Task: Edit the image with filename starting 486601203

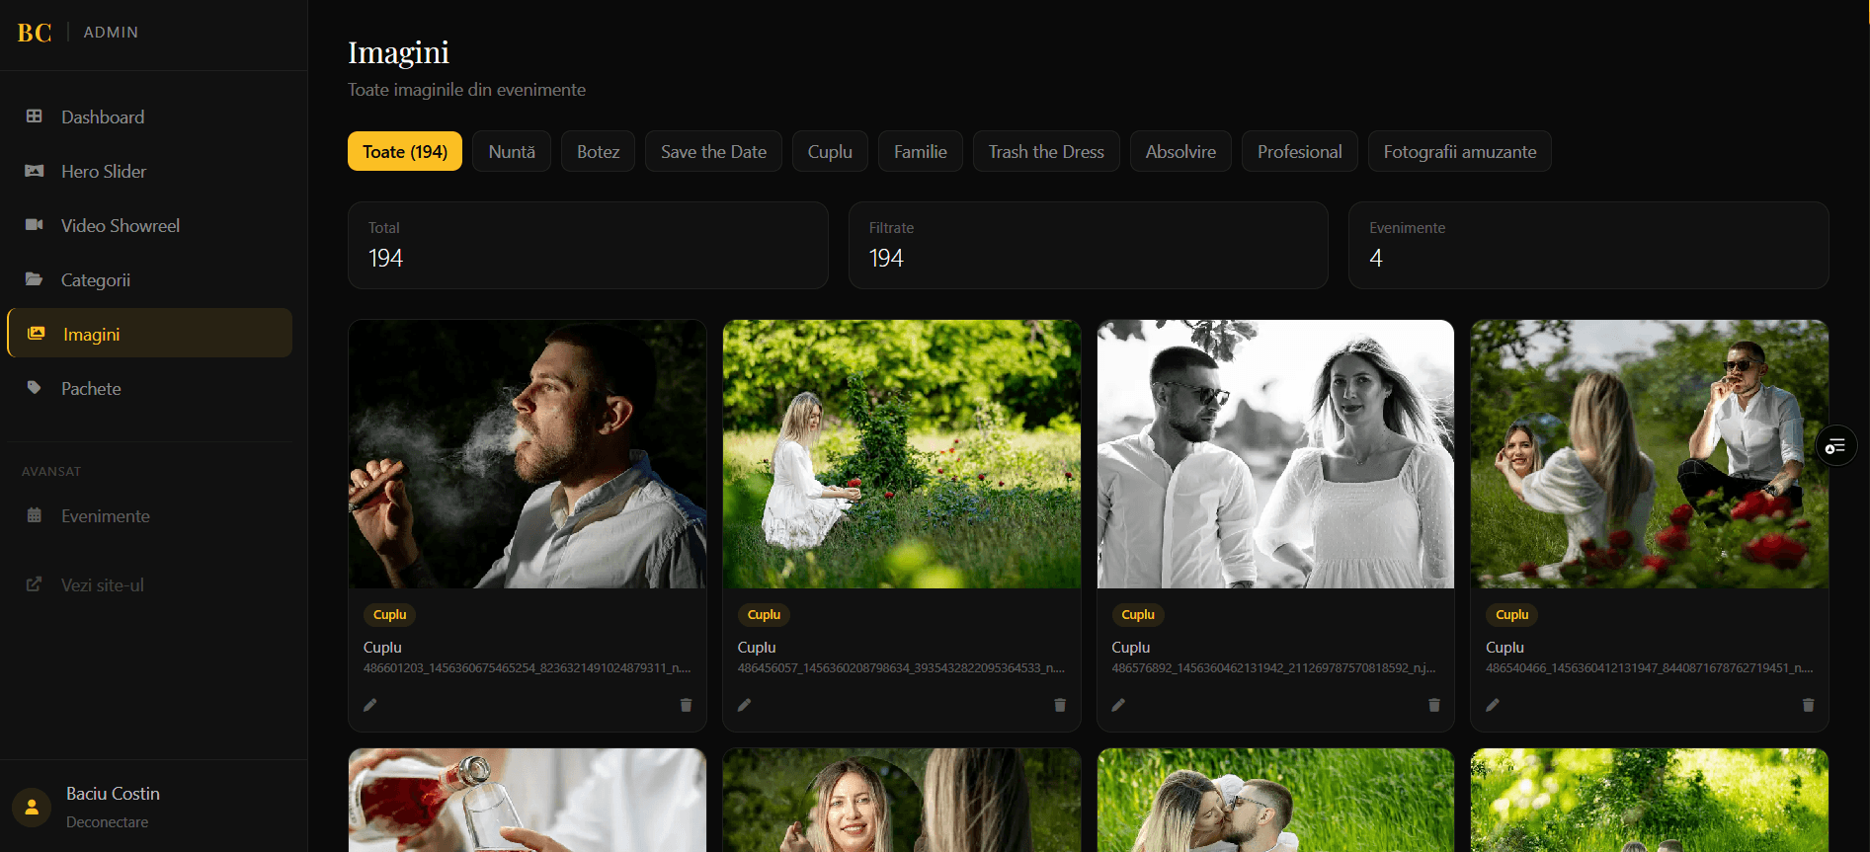Action: 370,705
